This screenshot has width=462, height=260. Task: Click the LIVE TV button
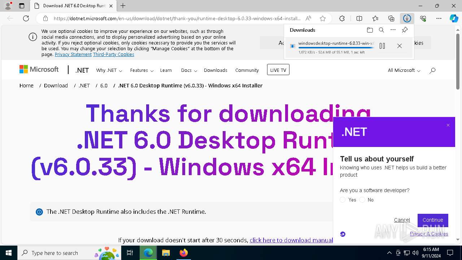pos(278,70)
